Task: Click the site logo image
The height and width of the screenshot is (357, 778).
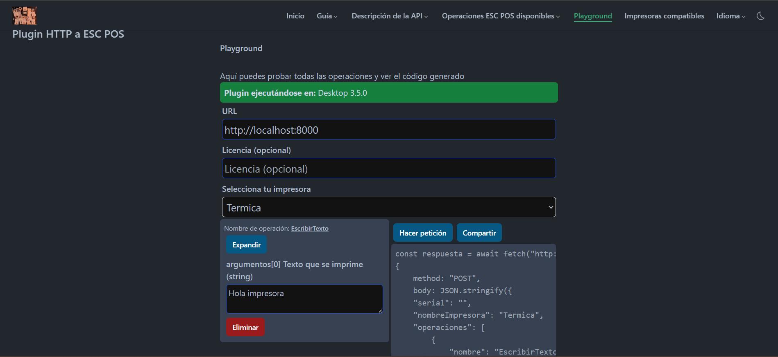Action: point(25,16)
